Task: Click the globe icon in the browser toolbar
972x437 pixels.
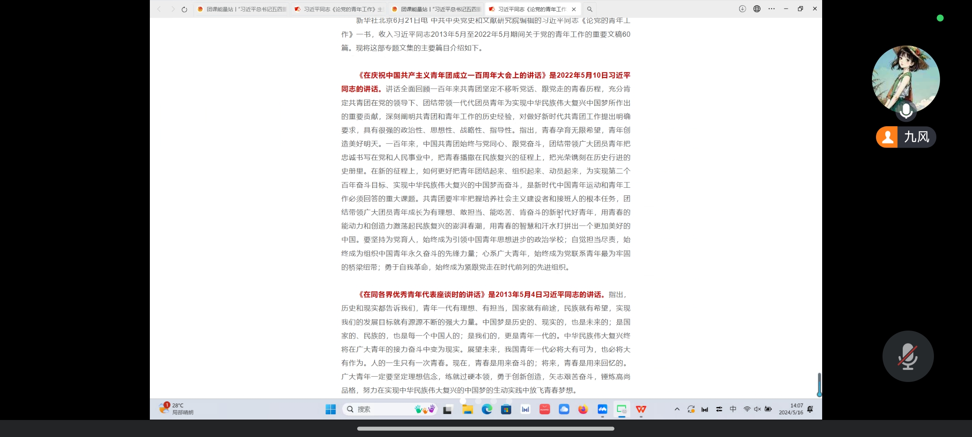Action: pyautogui.click(x=757, y=9)
